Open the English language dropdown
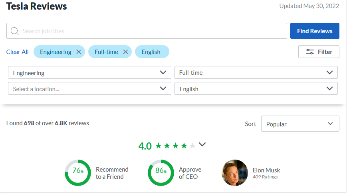 click(x=256, y=89)
